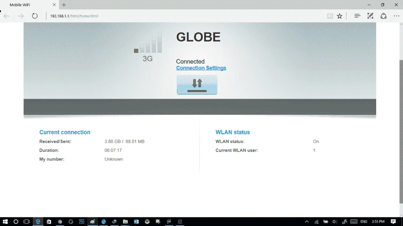Open Cortana search circle in taskbar
Viewport: 403px width, 226px height.
click(16, 222)
